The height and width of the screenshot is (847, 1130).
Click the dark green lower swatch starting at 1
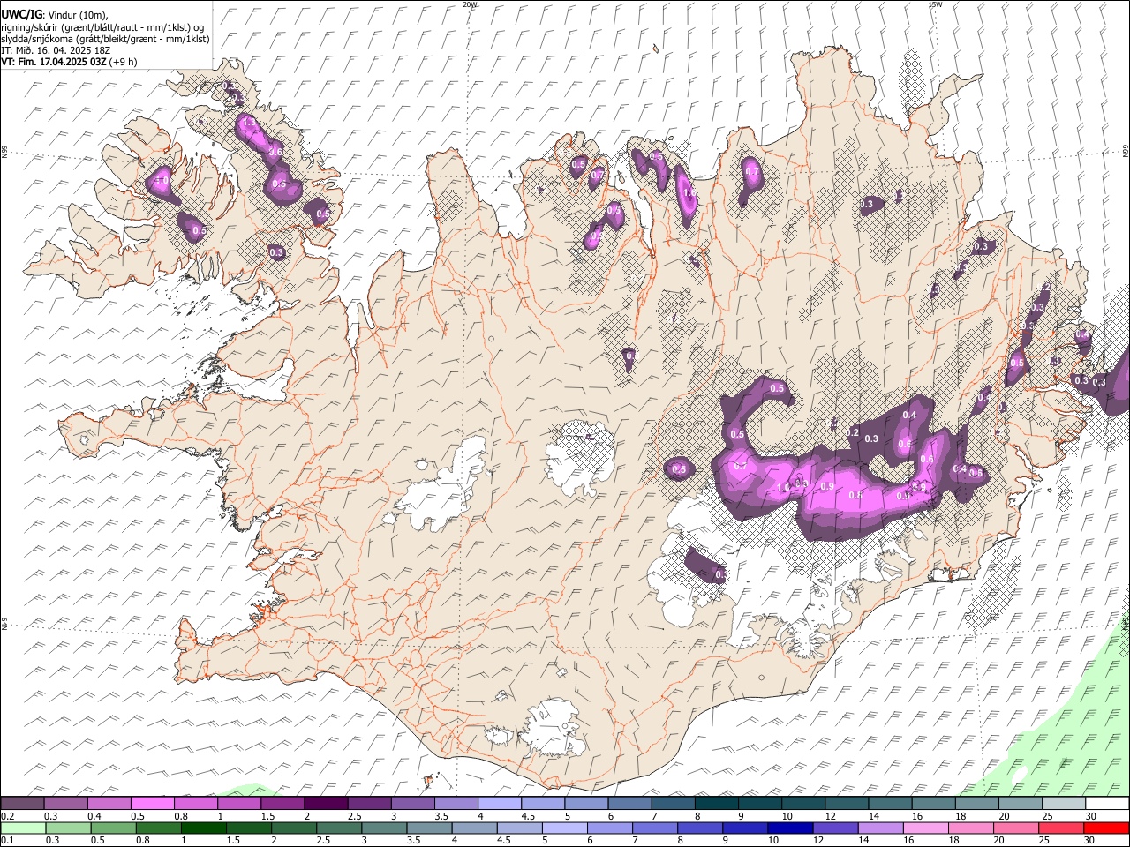point(203,828)
